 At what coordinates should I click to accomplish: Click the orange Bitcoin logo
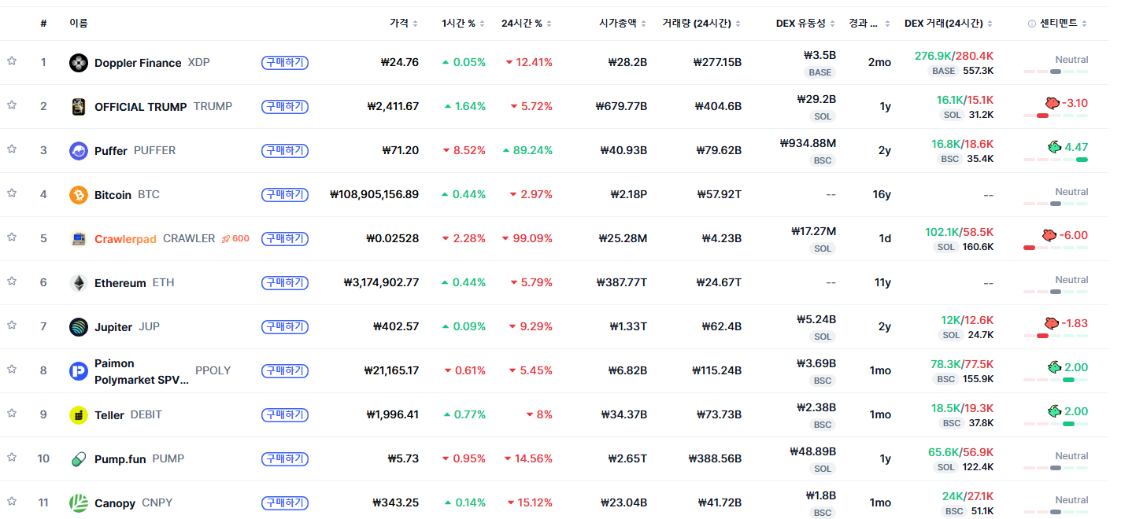pos(79,195)
